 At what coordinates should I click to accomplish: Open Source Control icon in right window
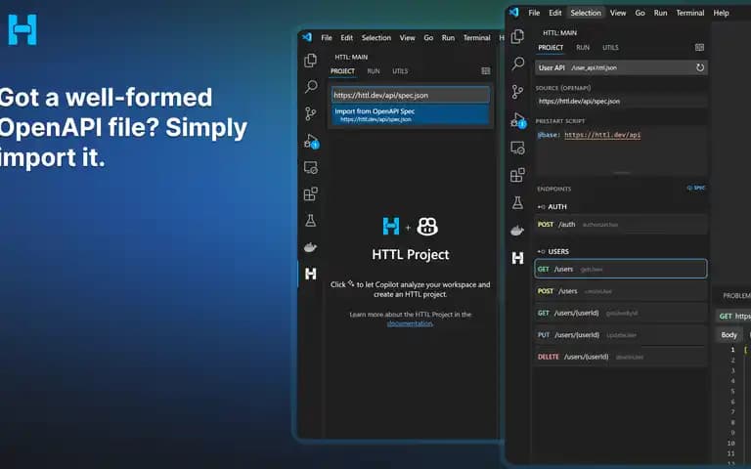pyautogui.click(x=517, y=92)
